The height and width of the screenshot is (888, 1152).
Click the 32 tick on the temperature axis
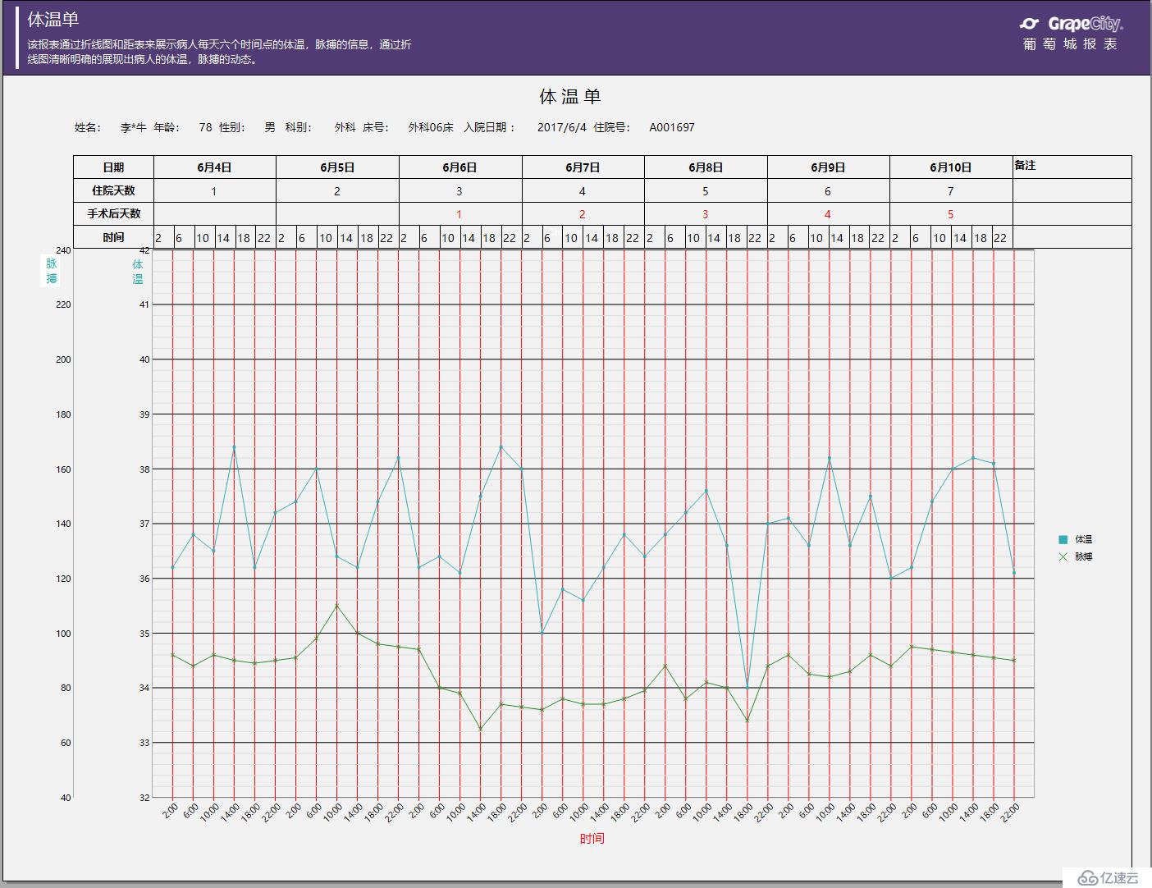(144, 798)
